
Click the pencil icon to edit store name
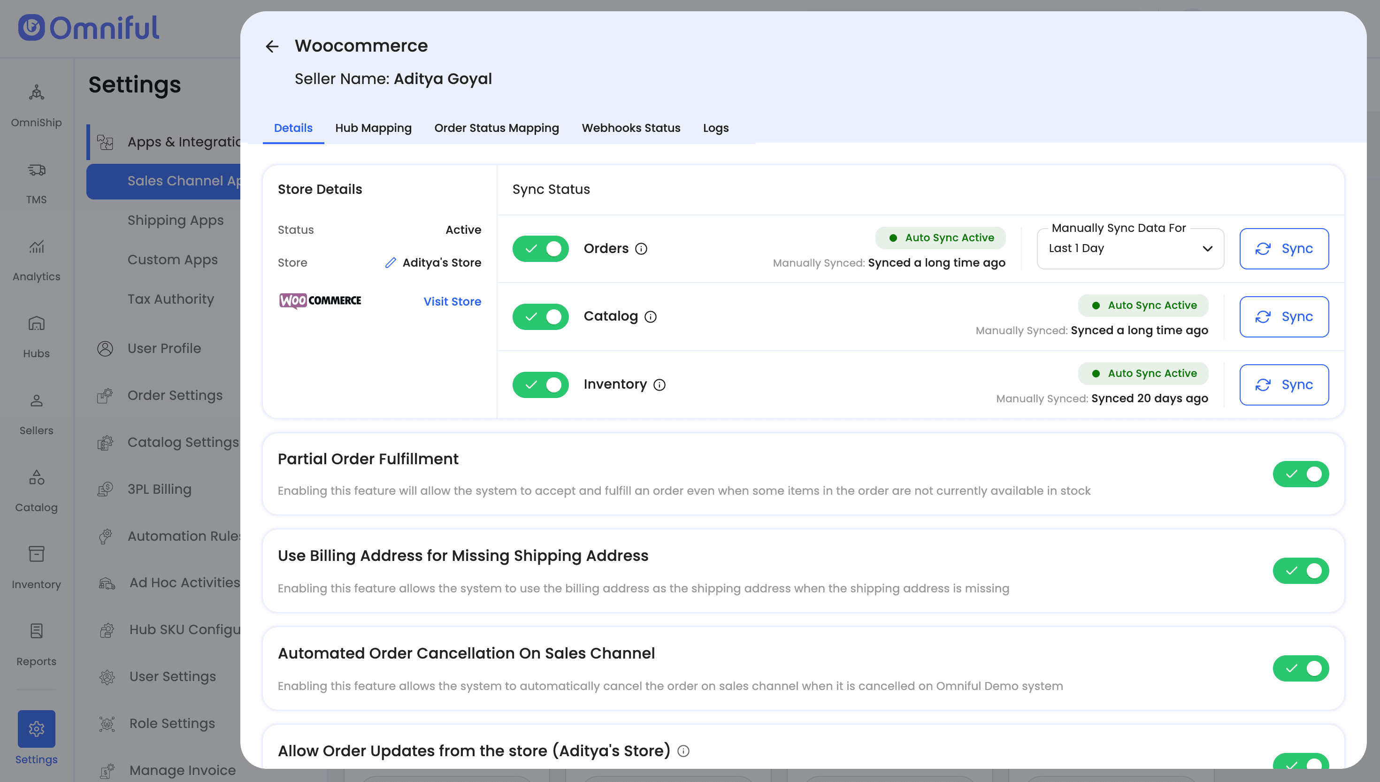(391, 263)
